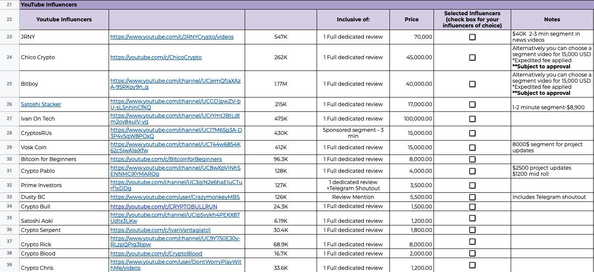This screenshot has width=594, height=272.
Task: Select the 'Includes Telegram shoutout' note cell
Action: 552,197
